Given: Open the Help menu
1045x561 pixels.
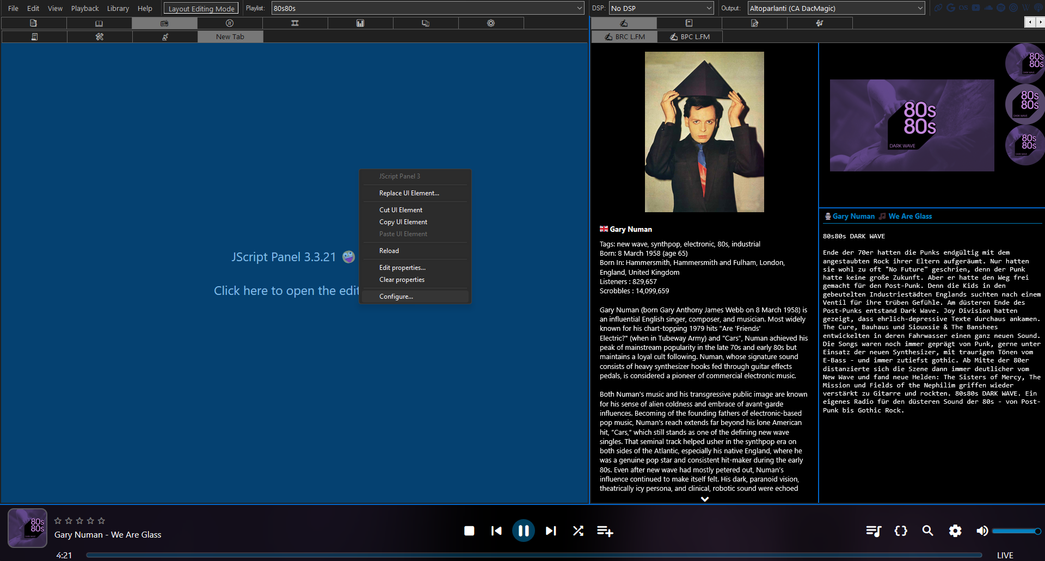Looking at the screenshot, I should click(x=145, y=8).
